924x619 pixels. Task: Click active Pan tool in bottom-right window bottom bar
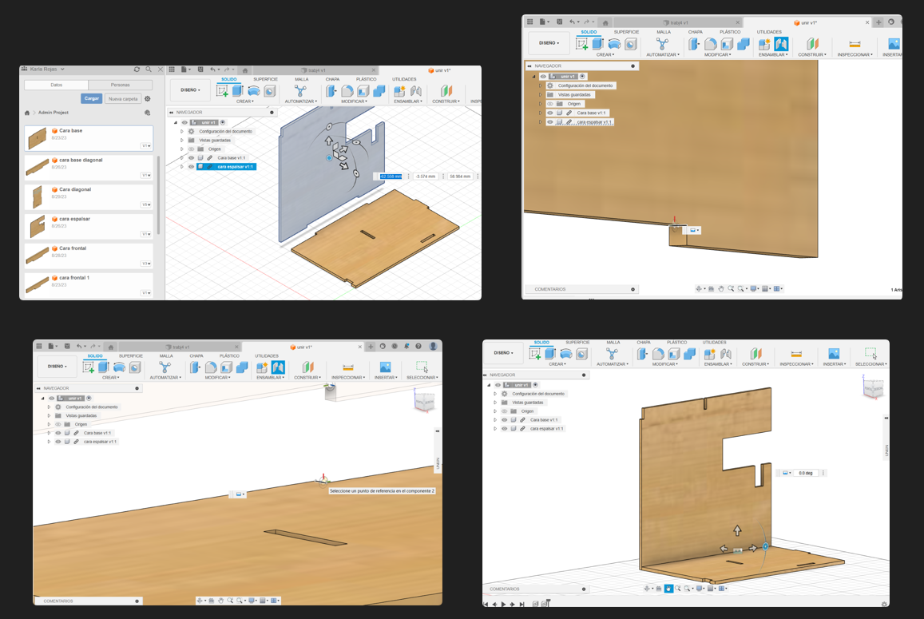coord(668,589)
